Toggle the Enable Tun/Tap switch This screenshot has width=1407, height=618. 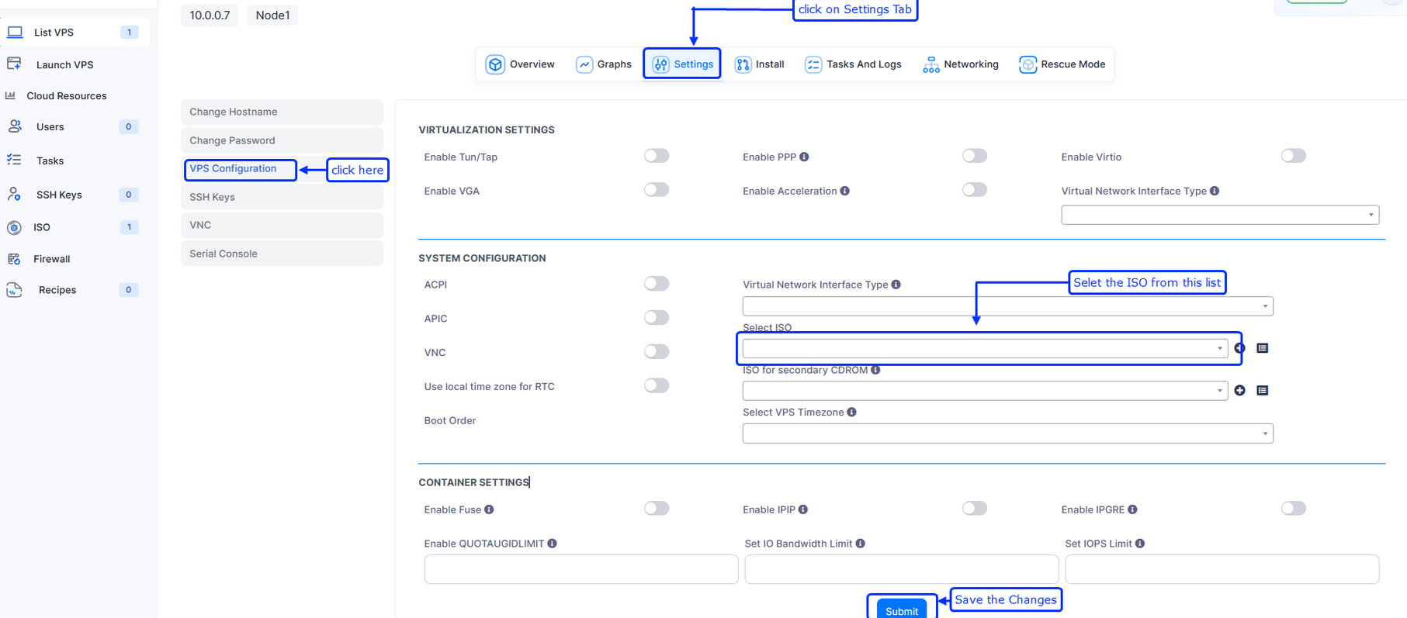(656, 157)
